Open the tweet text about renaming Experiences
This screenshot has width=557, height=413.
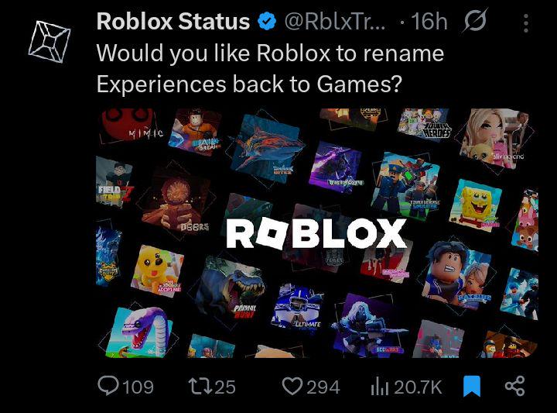point(270,69)
